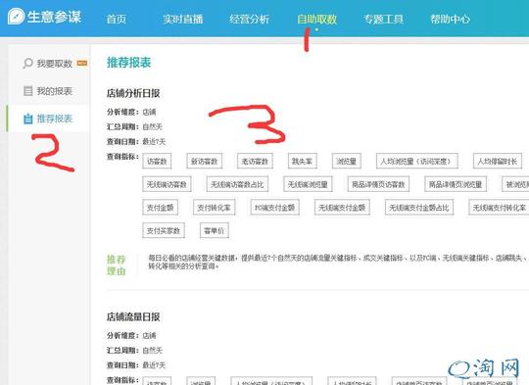Click the 支付金额 indicator tag
The width and height of the screenshot is (529, 385).
point(161,208)
